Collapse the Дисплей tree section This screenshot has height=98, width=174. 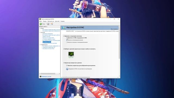[x=40, y=32]
